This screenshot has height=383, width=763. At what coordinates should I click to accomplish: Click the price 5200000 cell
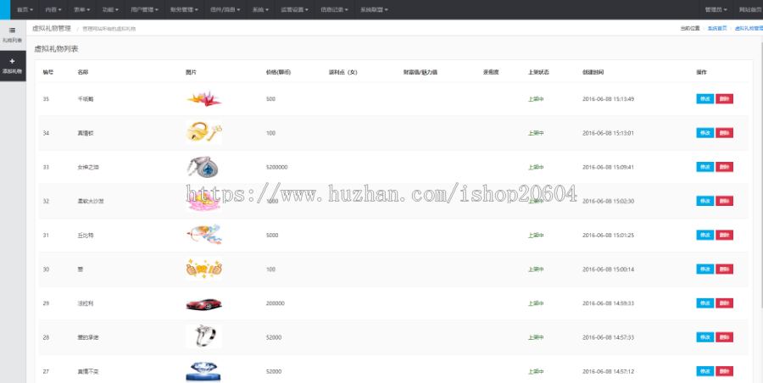coord(277,167)
